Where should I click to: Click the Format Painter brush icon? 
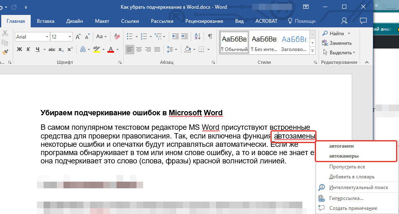pyautogui.click(x=5, y=52)
